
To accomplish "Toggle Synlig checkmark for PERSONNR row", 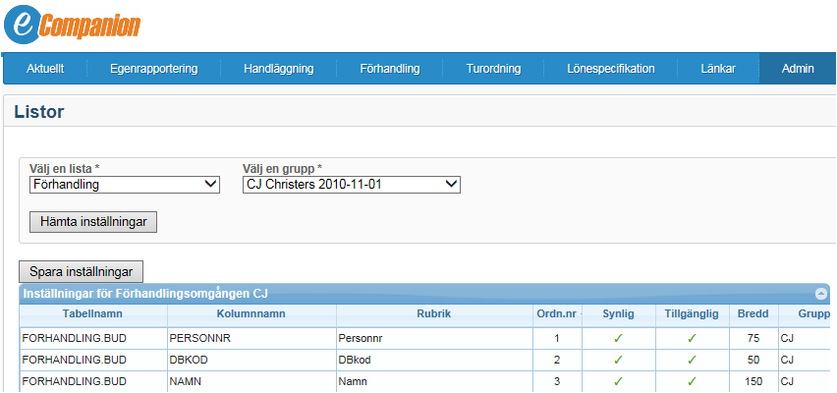I will (618, 338).
